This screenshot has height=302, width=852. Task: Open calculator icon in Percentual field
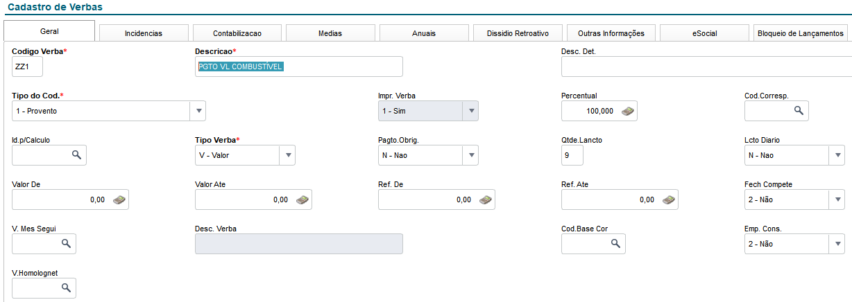[627, 111]
